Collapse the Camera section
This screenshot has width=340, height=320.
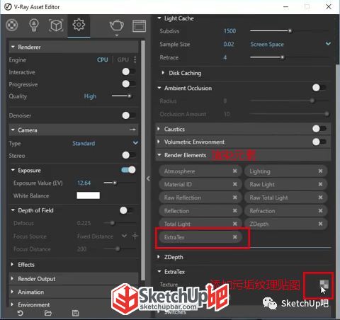click(13, 130)
